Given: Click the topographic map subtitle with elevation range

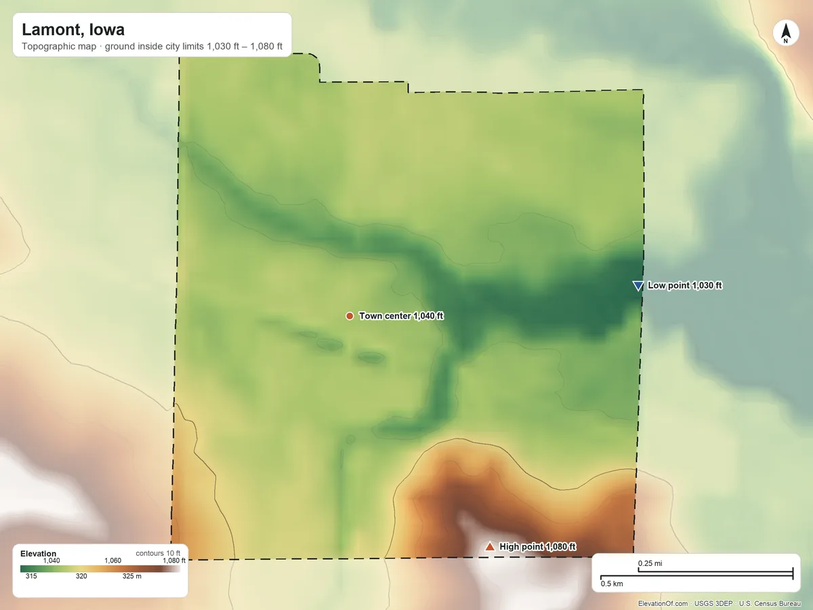Looking at the screenshot, I should point(152,47).
